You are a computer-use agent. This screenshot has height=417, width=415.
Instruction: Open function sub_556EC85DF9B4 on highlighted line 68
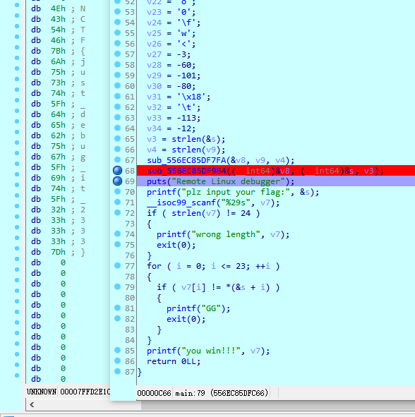[x=186, y=171]
